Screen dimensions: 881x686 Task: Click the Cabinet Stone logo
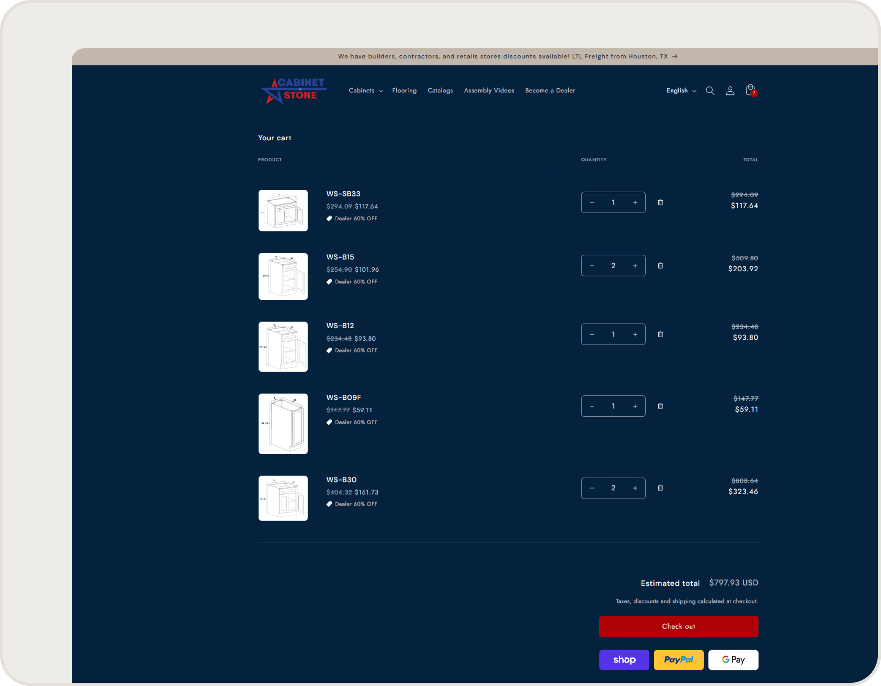pyautogui.click(x=294, y=90)
